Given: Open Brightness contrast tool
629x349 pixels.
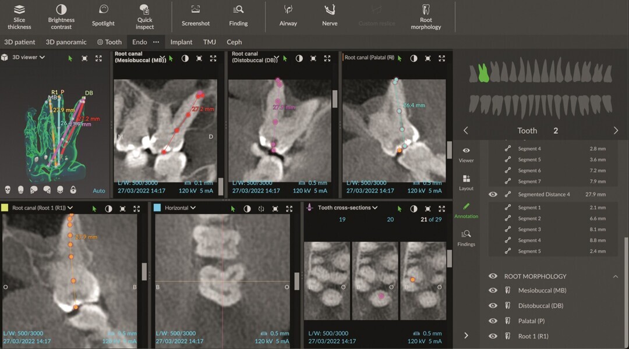Looking at the screenshot, I should (x=61, y=16).
